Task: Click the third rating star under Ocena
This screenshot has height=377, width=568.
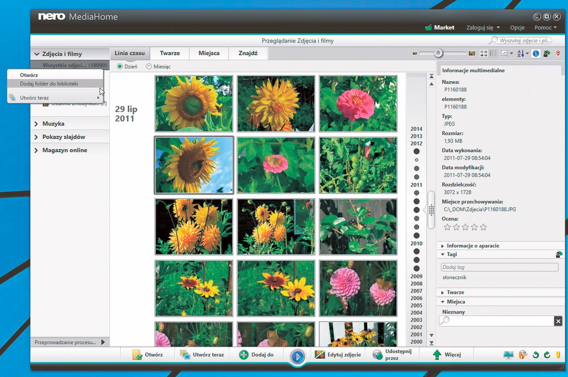Action: pyautogui.click(x=465, y=227)
